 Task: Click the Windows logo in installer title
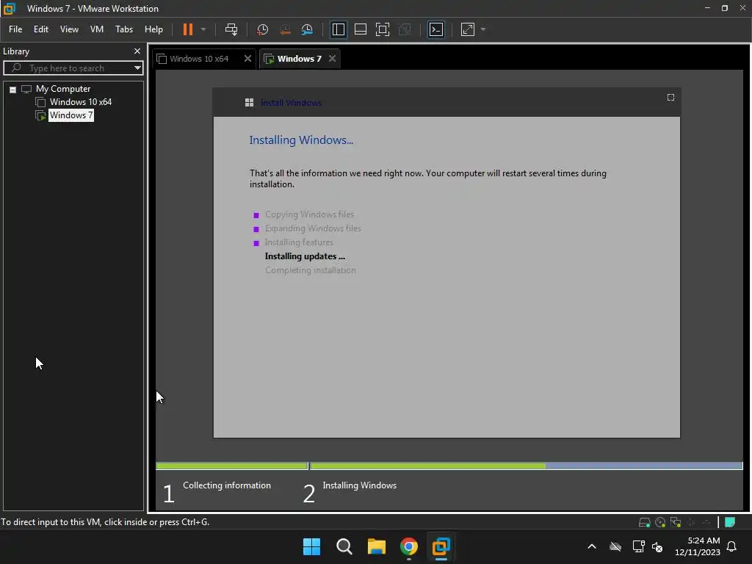tap(249, 103)
